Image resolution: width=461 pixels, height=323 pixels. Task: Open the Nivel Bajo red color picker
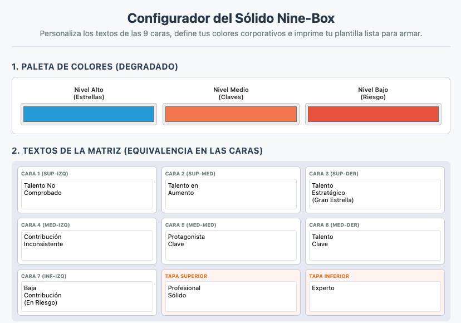(x=373, y=114)
